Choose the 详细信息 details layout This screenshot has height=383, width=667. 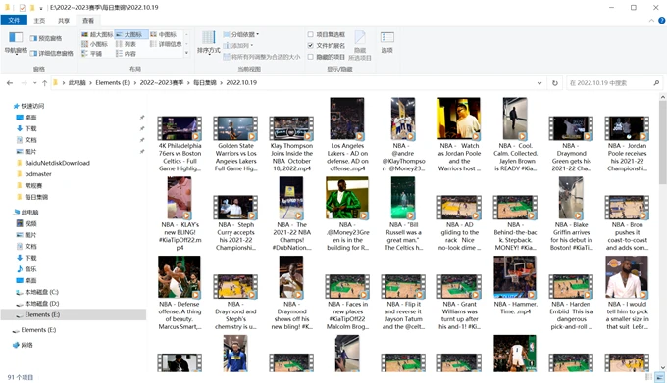(x=166, y=44)
